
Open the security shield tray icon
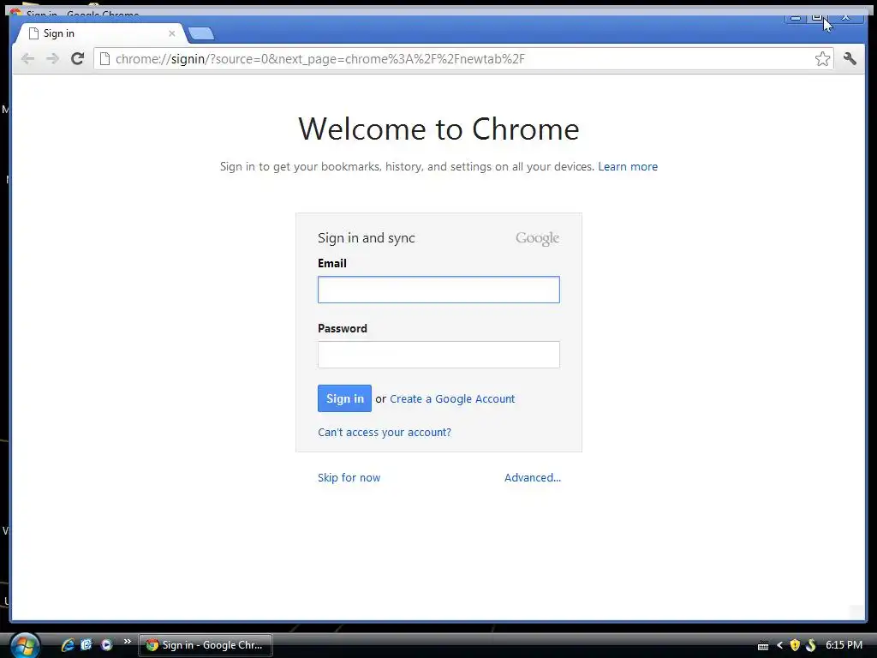(794, 645)
